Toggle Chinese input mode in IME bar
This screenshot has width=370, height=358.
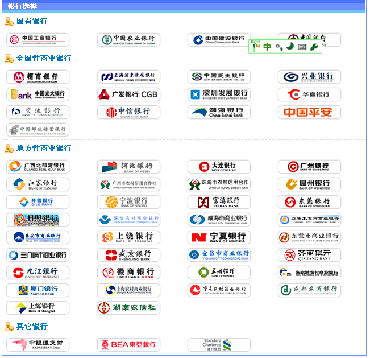tap(267, 47)
